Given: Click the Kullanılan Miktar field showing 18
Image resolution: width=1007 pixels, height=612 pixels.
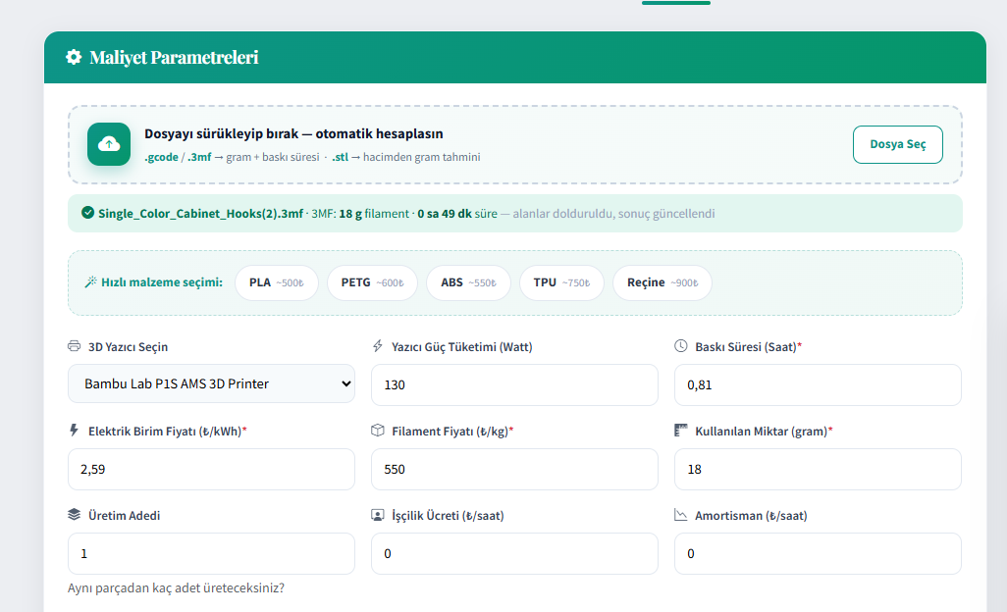Looking at the screenshot, I should [818, 469].
